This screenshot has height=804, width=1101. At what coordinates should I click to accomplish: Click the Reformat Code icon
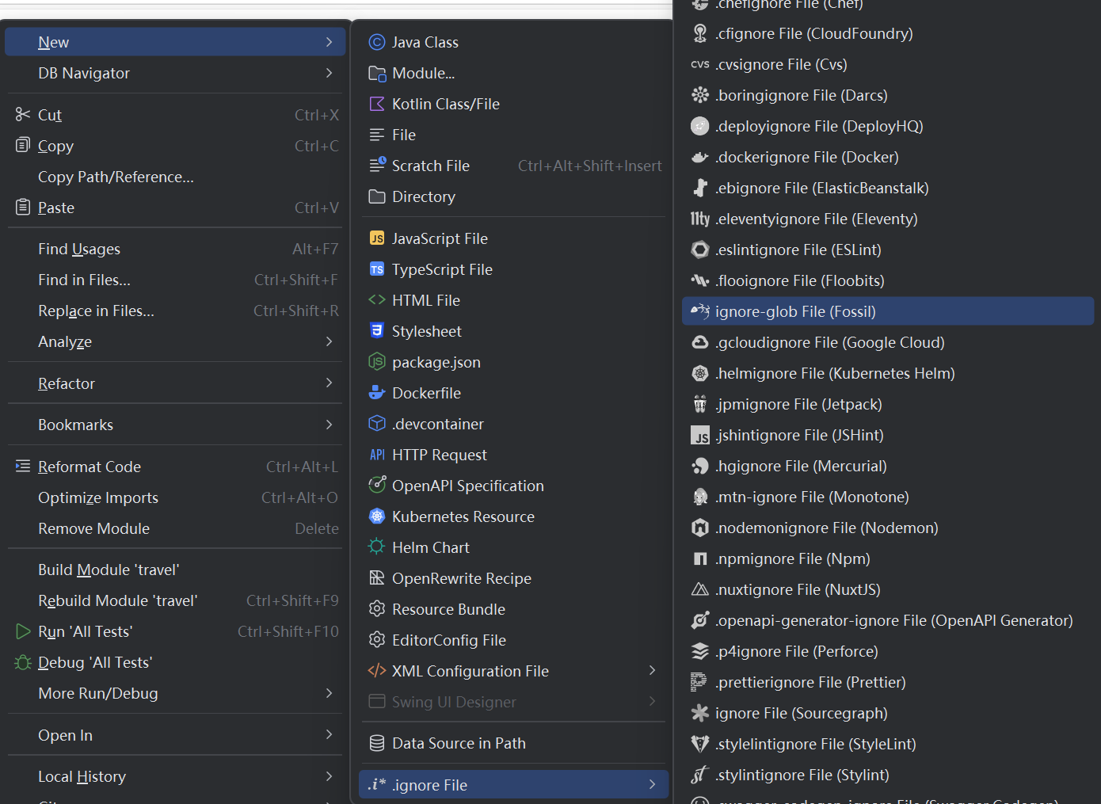[x=23, y=466]
